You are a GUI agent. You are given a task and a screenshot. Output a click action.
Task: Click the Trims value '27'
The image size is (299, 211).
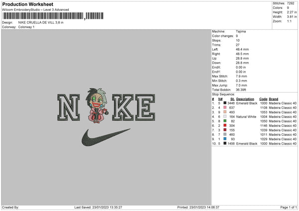point(238,45)
